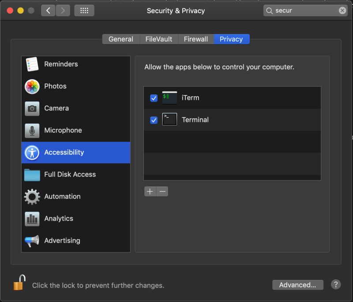Switch to the Firewall tab
This screenshot has width=353, height=302.
196,39
